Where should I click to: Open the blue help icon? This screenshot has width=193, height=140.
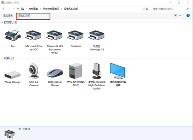pyautogui.click(x=188, y=15)
